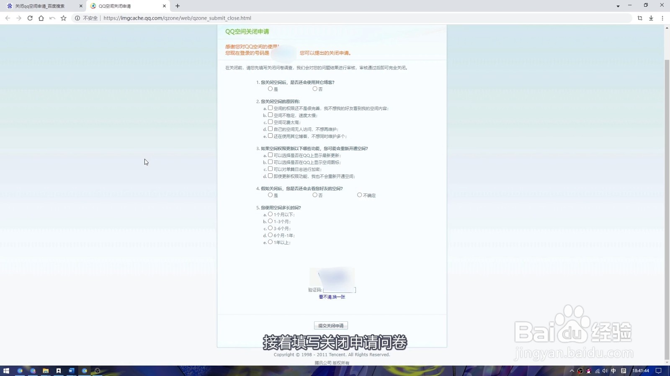Viewport: 670px width, 376px height.
Task: Expand the tab list dropdown arrow
Action: tap(618, 6)
